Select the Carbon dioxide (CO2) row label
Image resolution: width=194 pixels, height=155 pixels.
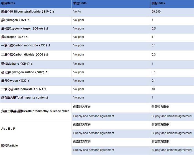(24, 54)
